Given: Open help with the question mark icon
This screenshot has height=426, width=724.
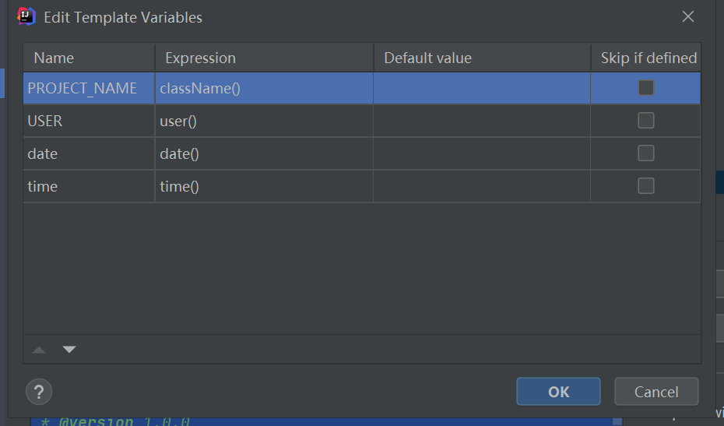Looking at the screenshot, I should tap(39, 391).
